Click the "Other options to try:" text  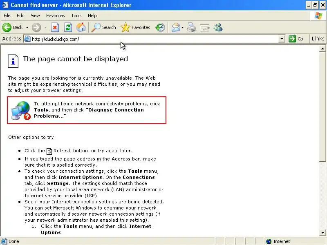(32, 137)
